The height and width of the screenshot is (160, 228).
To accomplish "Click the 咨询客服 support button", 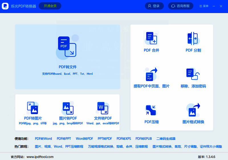I will (x=181, y=6).
